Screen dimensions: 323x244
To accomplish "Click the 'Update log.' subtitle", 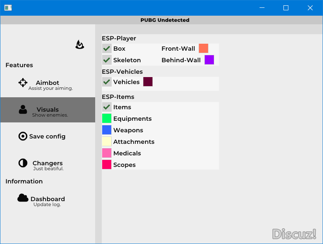I will coord(47,204).
